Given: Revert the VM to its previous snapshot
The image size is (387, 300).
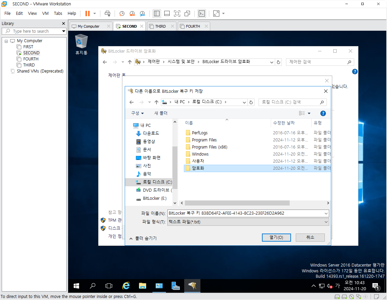Looking at the screenshot, I should 132,13.
